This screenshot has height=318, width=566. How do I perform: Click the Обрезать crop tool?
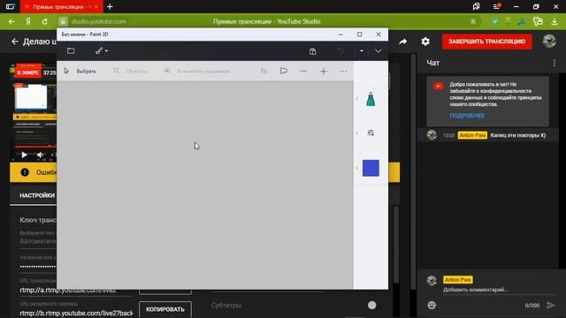pos(130,71)
